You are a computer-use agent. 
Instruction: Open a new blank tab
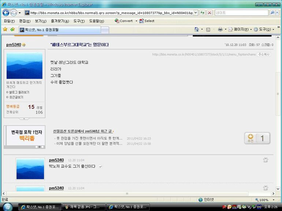click(105, 30)
